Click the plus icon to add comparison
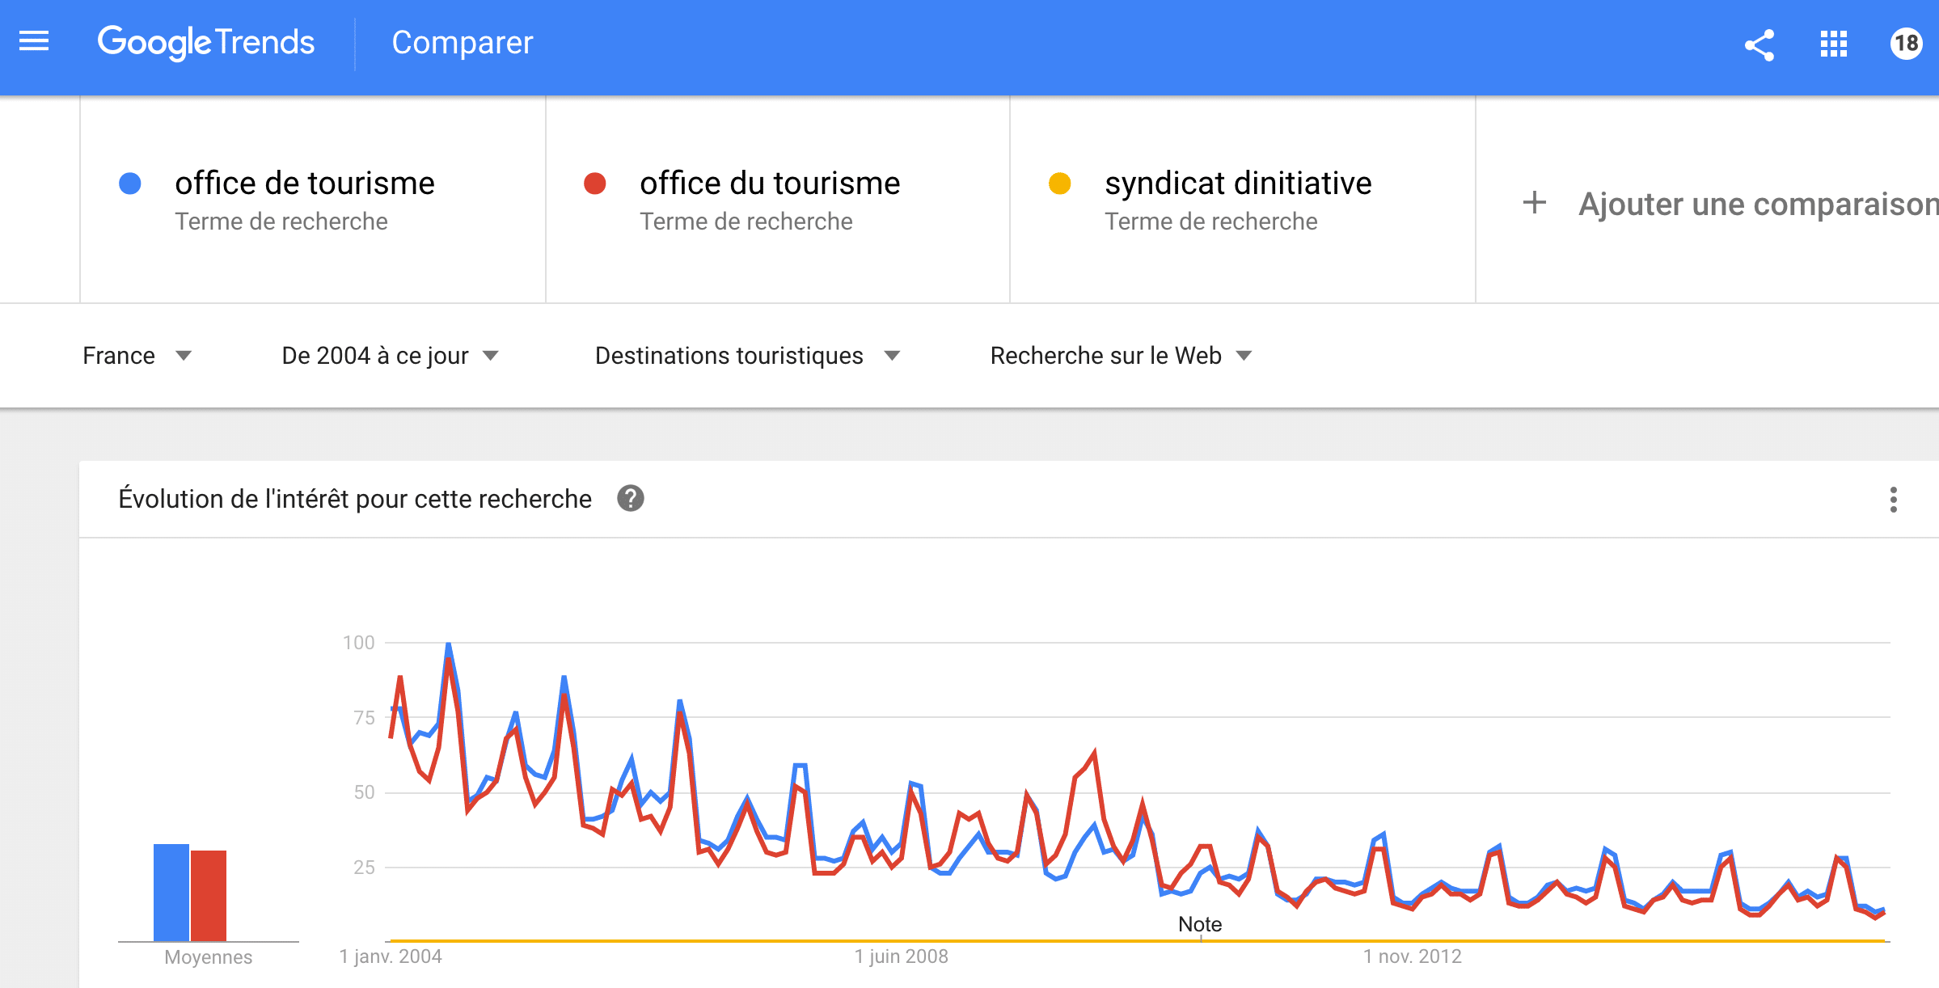Screen dimensions: 1939x988 [1534, 203]
